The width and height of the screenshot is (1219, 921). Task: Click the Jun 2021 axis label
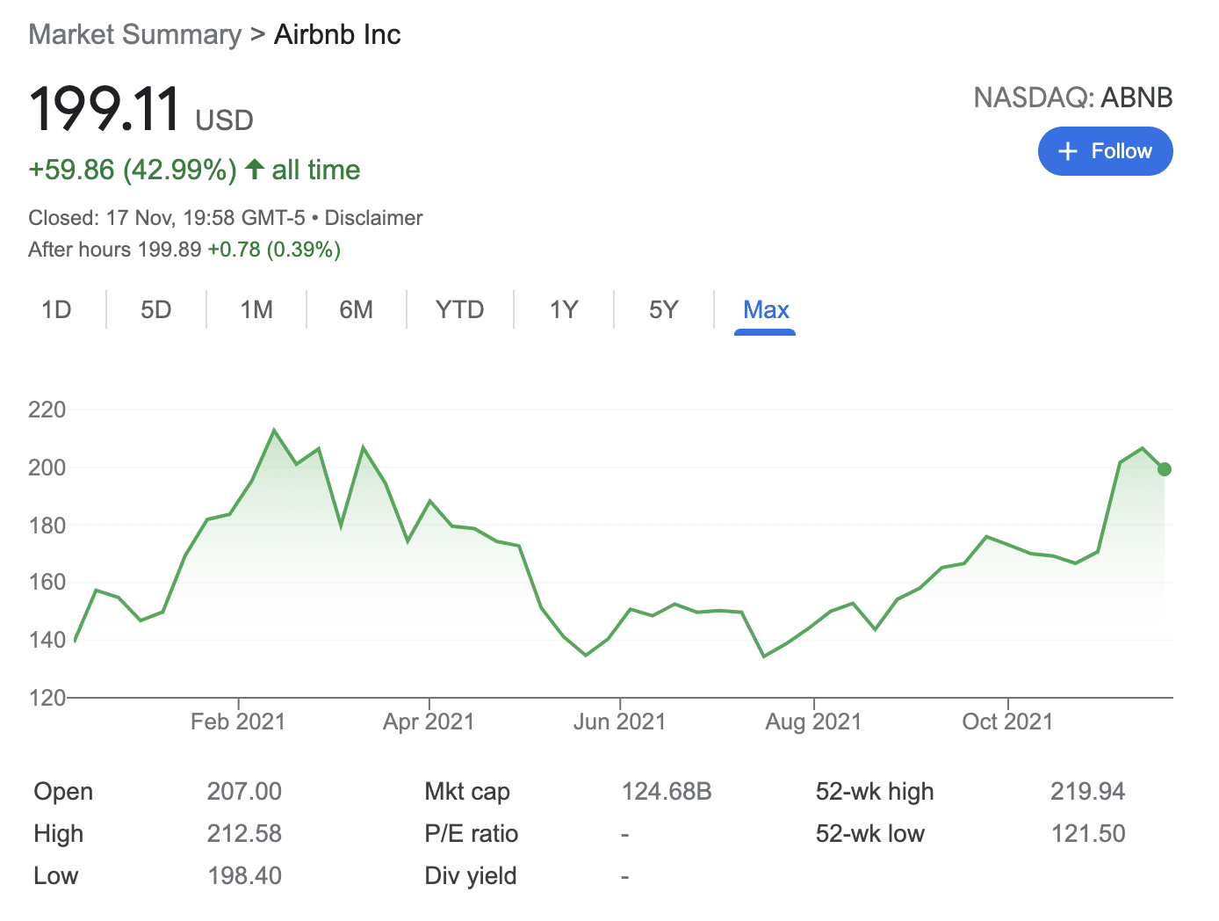[x=620, y=722]
